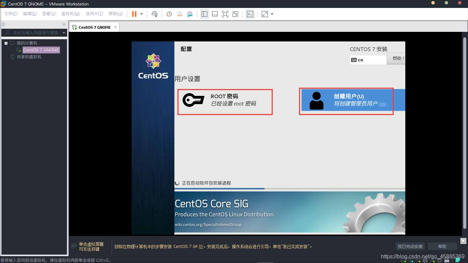Open the snapshot manager
This screenshot has width=468, height=263.
tap(190, 14)
